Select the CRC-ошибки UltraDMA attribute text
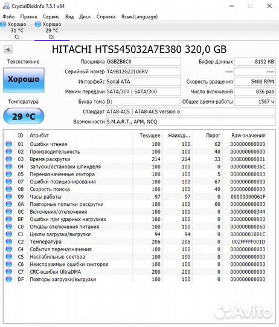The height and width of the screenshot is (327, 279). [56, 272]
